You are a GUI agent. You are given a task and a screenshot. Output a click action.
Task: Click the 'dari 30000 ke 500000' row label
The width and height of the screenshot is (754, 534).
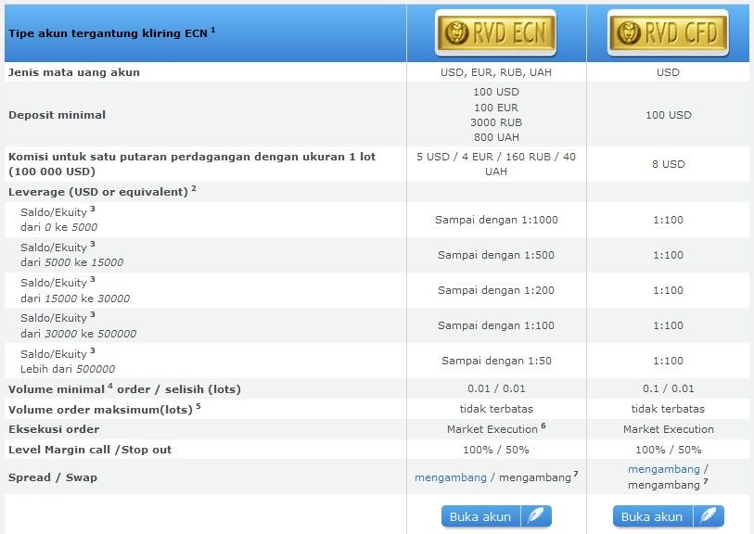pos(79,325)
